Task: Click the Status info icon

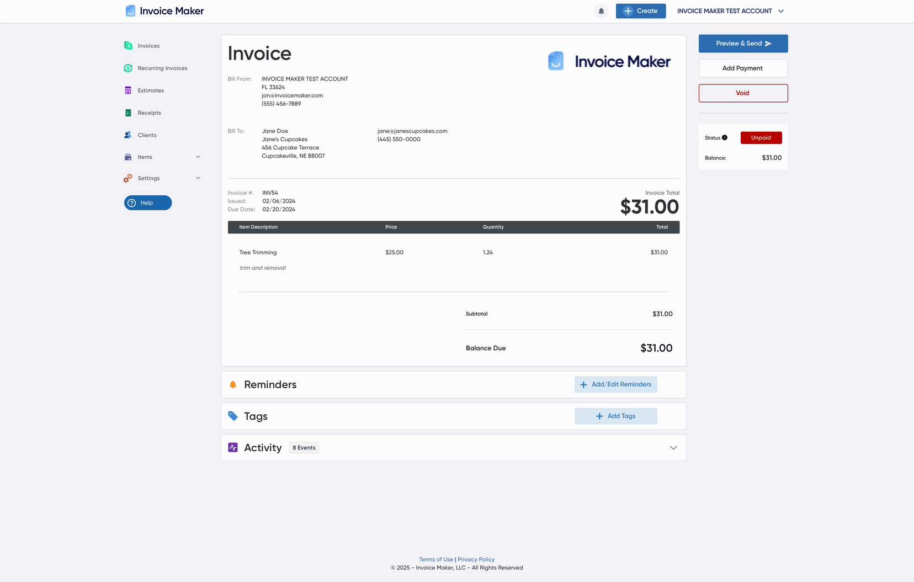Action: tap(725, 138)
